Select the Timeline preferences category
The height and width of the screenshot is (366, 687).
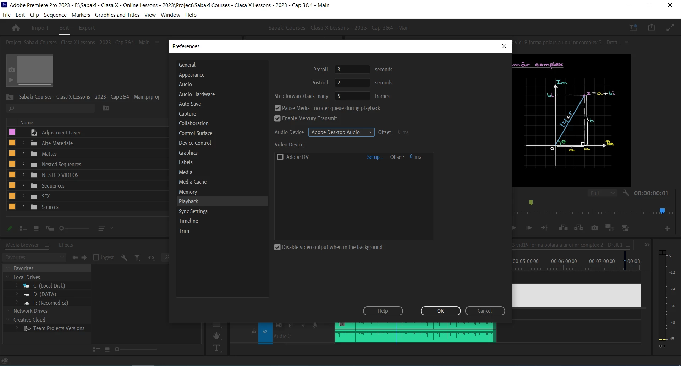point(222,221)
